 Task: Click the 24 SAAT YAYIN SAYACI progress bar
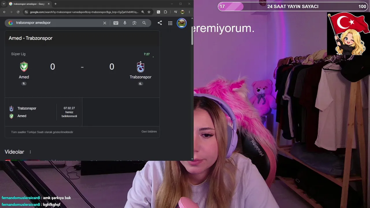(293, 7)
